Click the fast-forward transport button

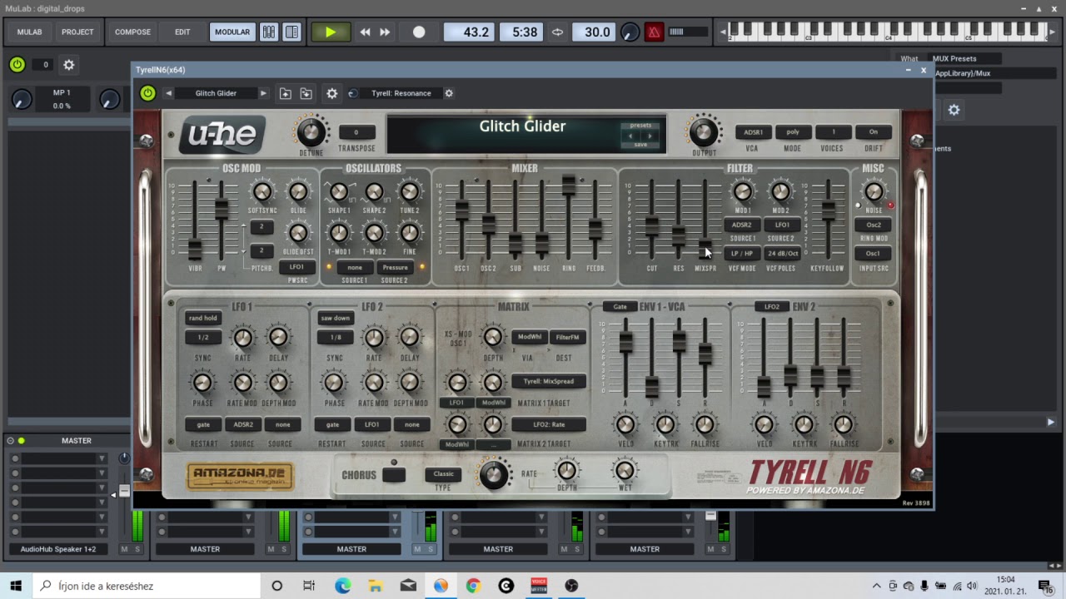[385, 32]
